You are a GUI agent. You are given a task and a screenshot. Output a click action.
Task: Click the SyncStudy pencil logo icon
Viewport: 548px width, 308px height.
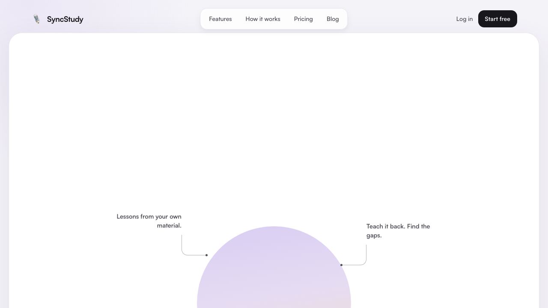(37, 19)
